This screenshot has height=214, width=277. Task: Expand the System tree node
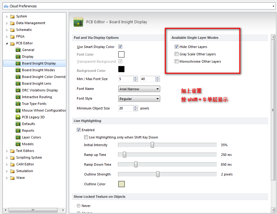[x=7, y=17]
